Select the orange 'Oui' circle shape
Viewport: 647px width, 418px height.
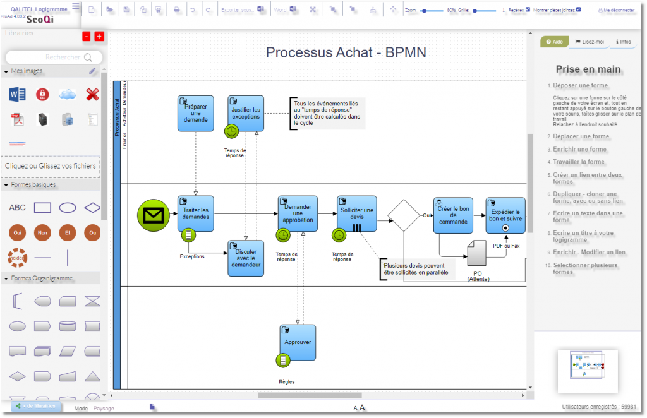[17, 232]
